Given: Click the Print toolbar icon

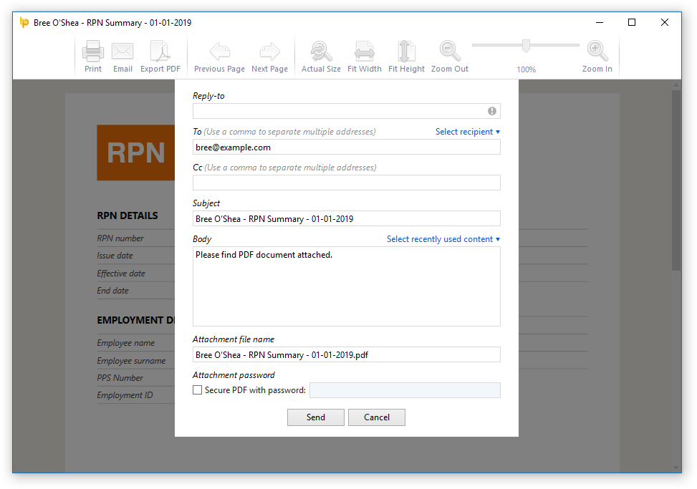Looking at the screenshot, I should (x=93, y=51).
